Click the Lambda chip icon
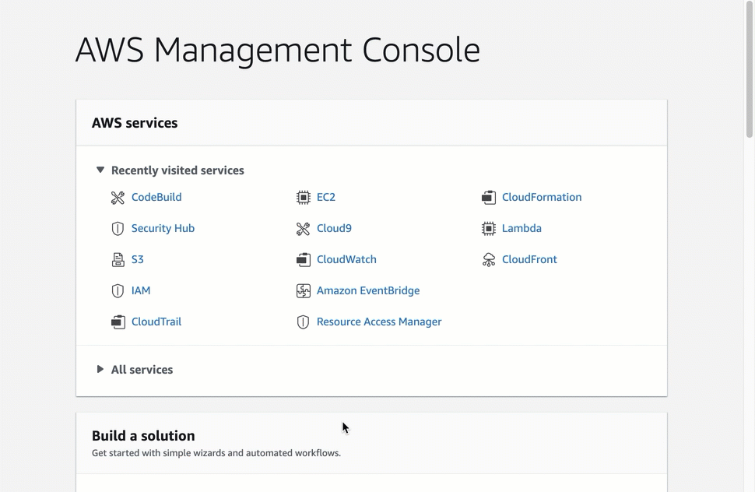Image resolution: width=755 pixels, height=492 pixels. click(x=488, y=229)
